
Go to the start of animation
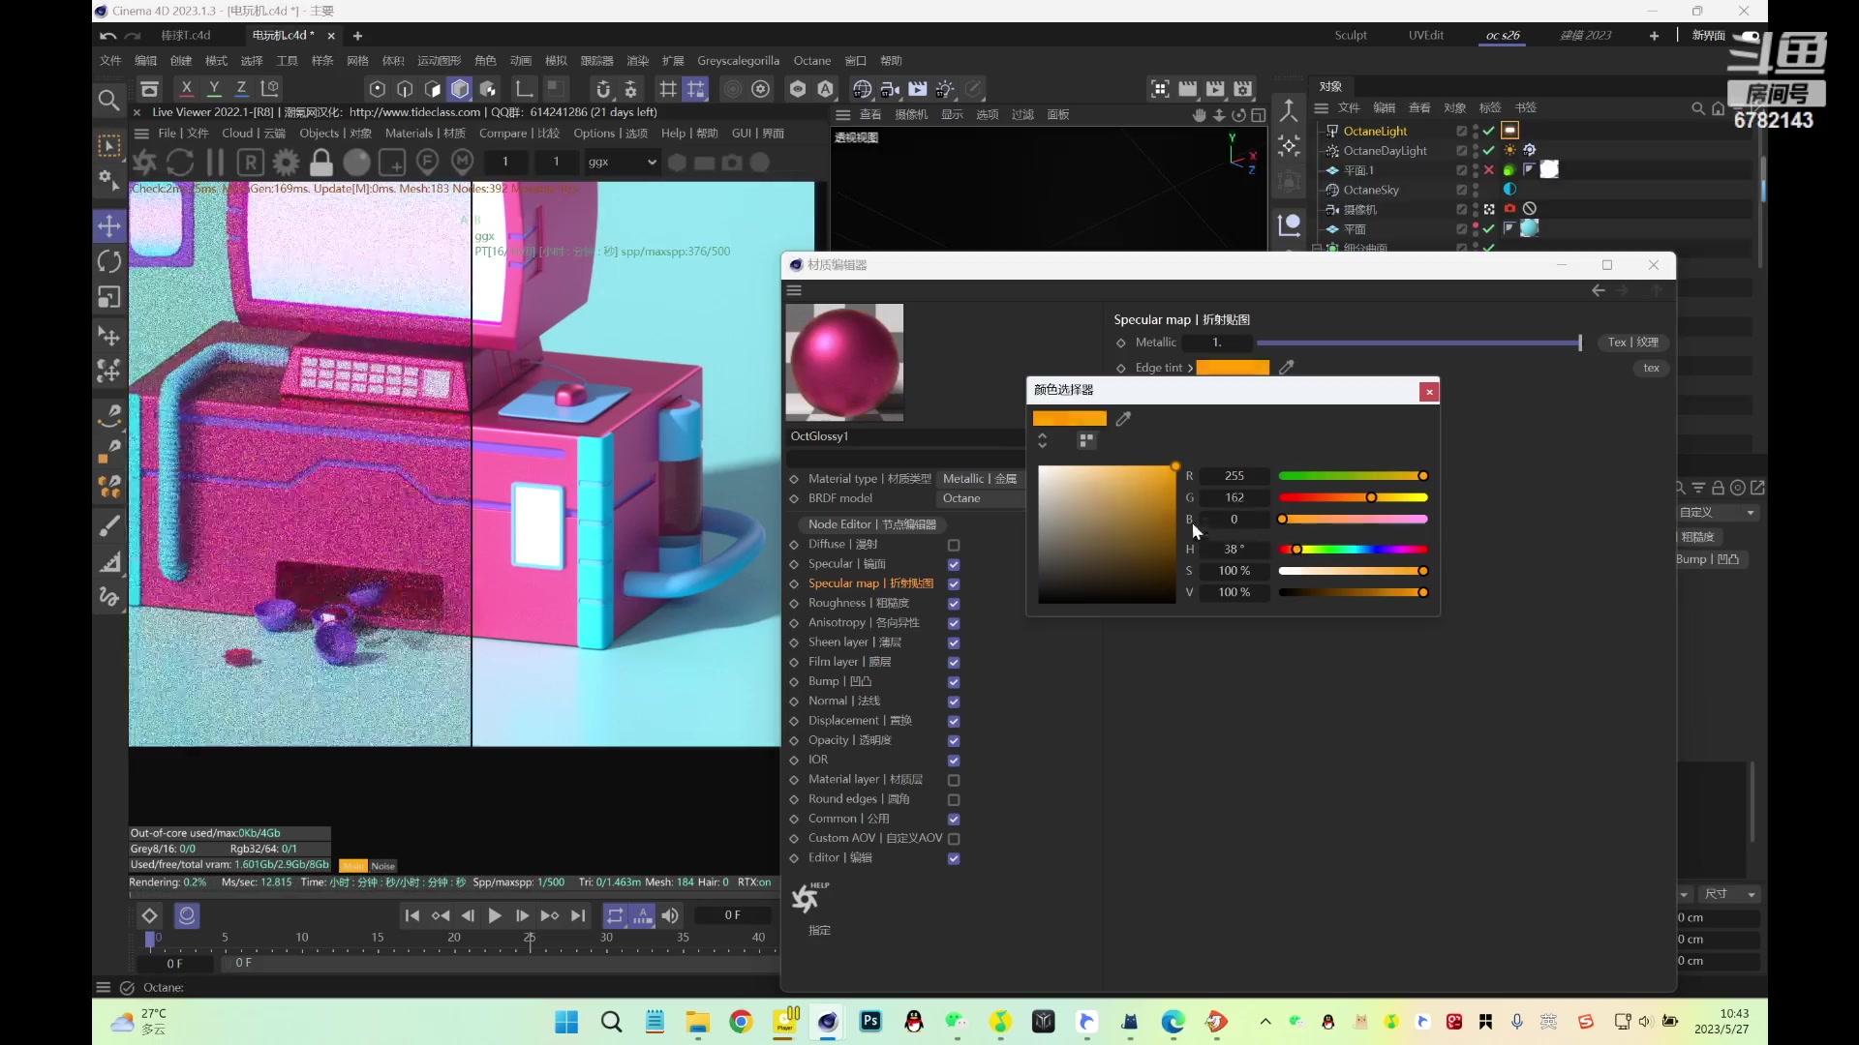[412, 915]
